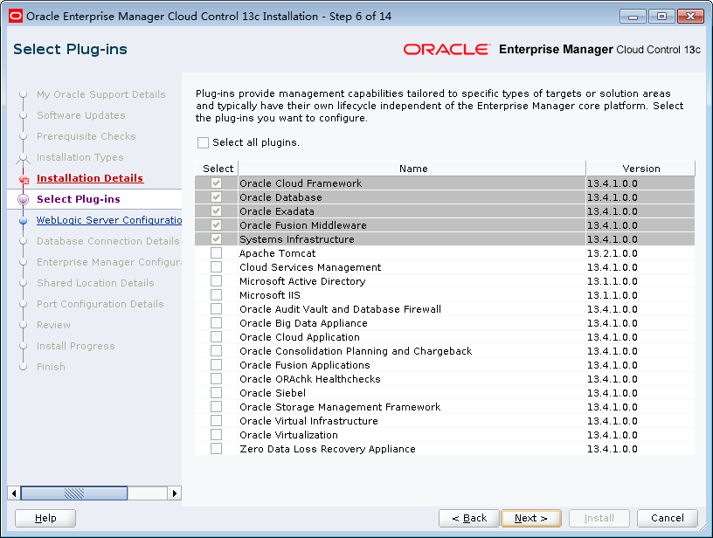Click the disabled Install button
This screenshot has width=713, height=538.
point(599,518)
